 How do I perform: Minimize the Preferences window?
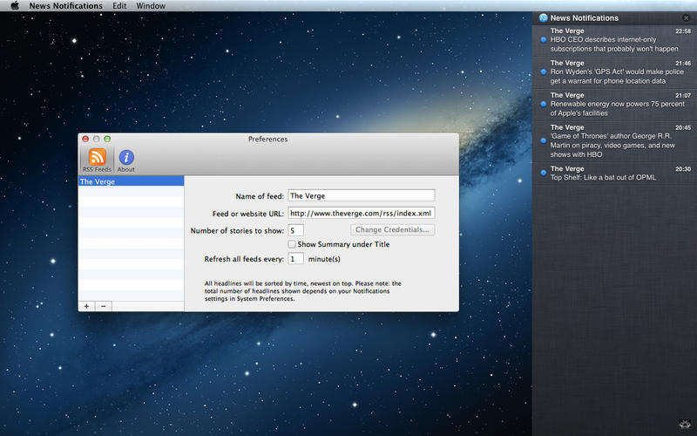(x=96, y=139)
